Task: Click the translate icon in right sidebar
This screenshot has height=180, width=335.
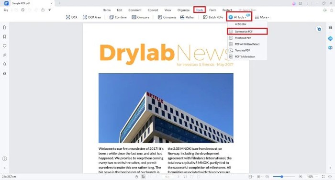Action: pos(330,48)
